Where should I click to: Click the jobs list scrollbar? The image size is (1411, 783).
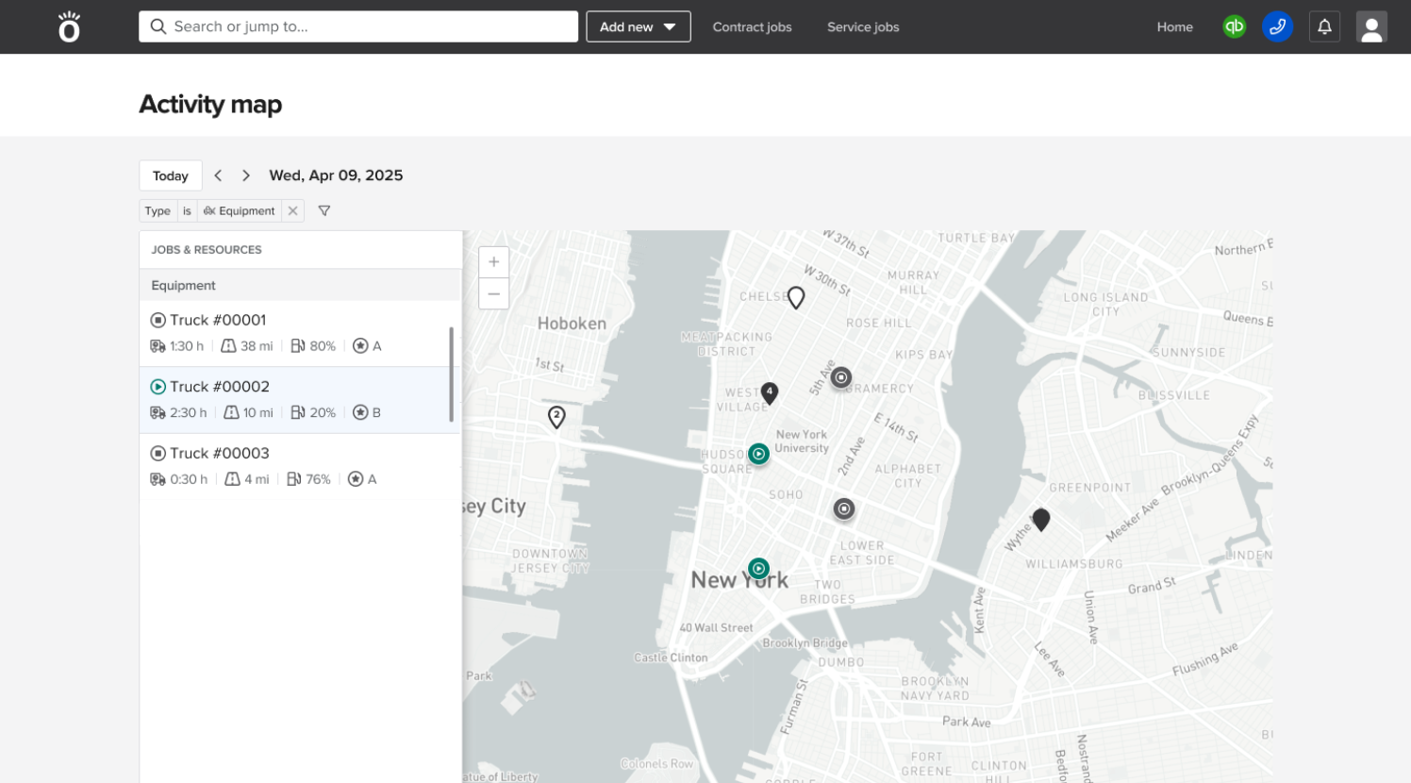point(451,375)
